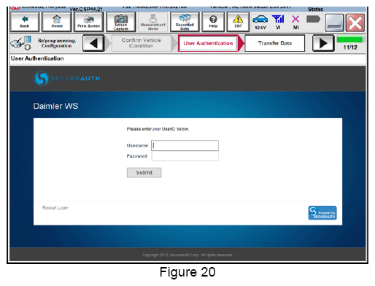The width and height of the screenshot is (375, 286).
Task: Focus the Username input field
Action: pyautogui.click(x=185, y=145)
